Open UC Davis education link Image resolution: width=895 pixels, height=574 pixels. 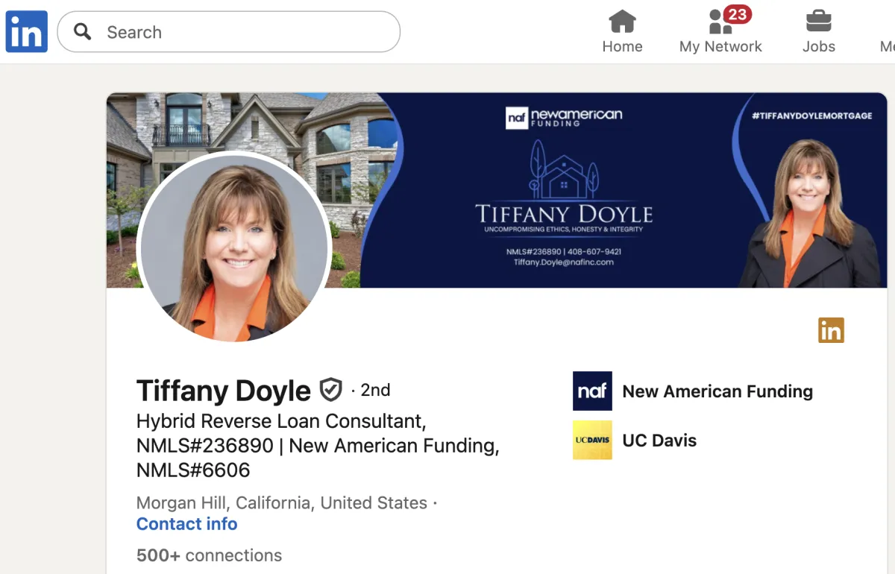pyautogui.click(x=659, y=441)
